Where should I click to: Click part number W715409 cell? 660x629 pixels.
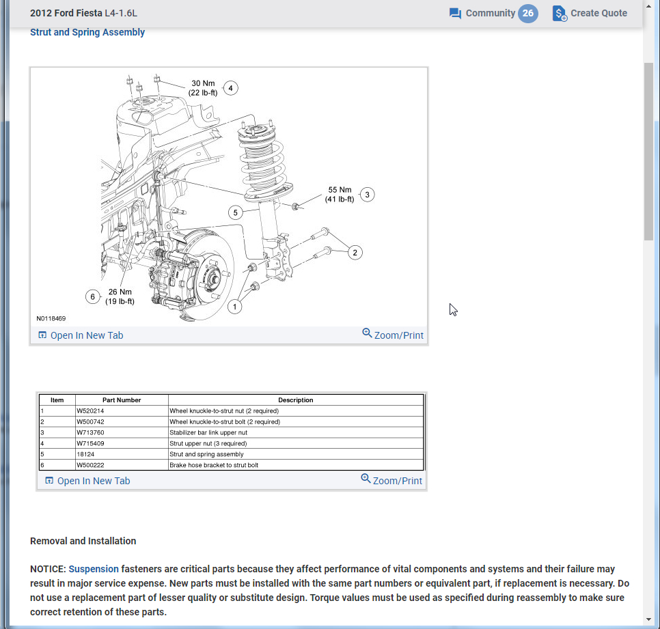pyautogui.click(x=122, y=443)
